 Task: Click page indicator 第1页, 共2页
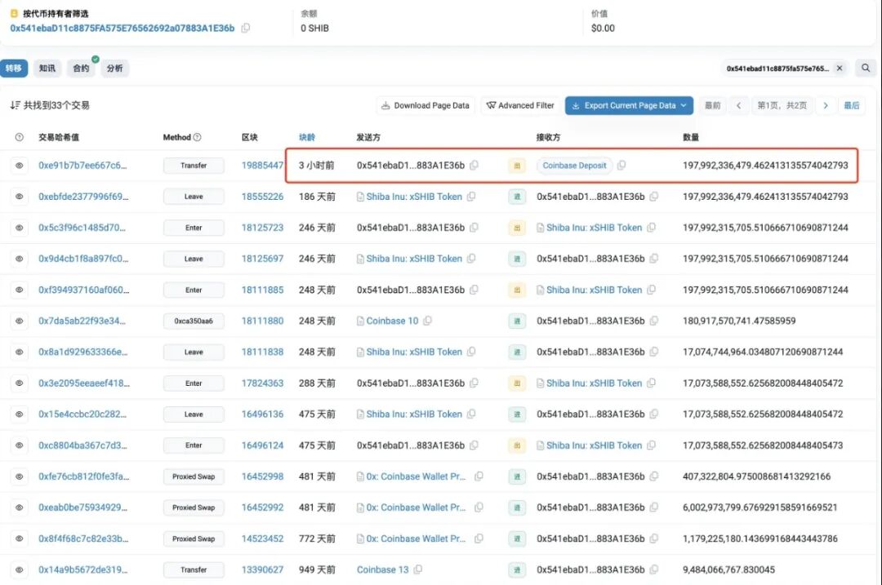pyautogui.click(x=782, y=105)
